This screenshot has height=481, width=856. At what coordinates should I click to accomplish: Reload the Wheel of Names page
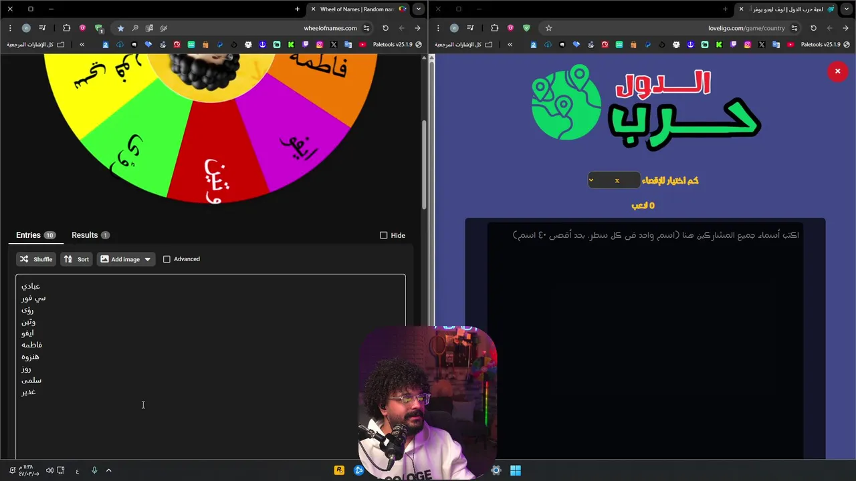385,28
